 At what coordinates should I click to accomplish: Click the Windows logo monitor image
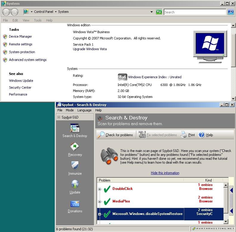coord(210,47)
